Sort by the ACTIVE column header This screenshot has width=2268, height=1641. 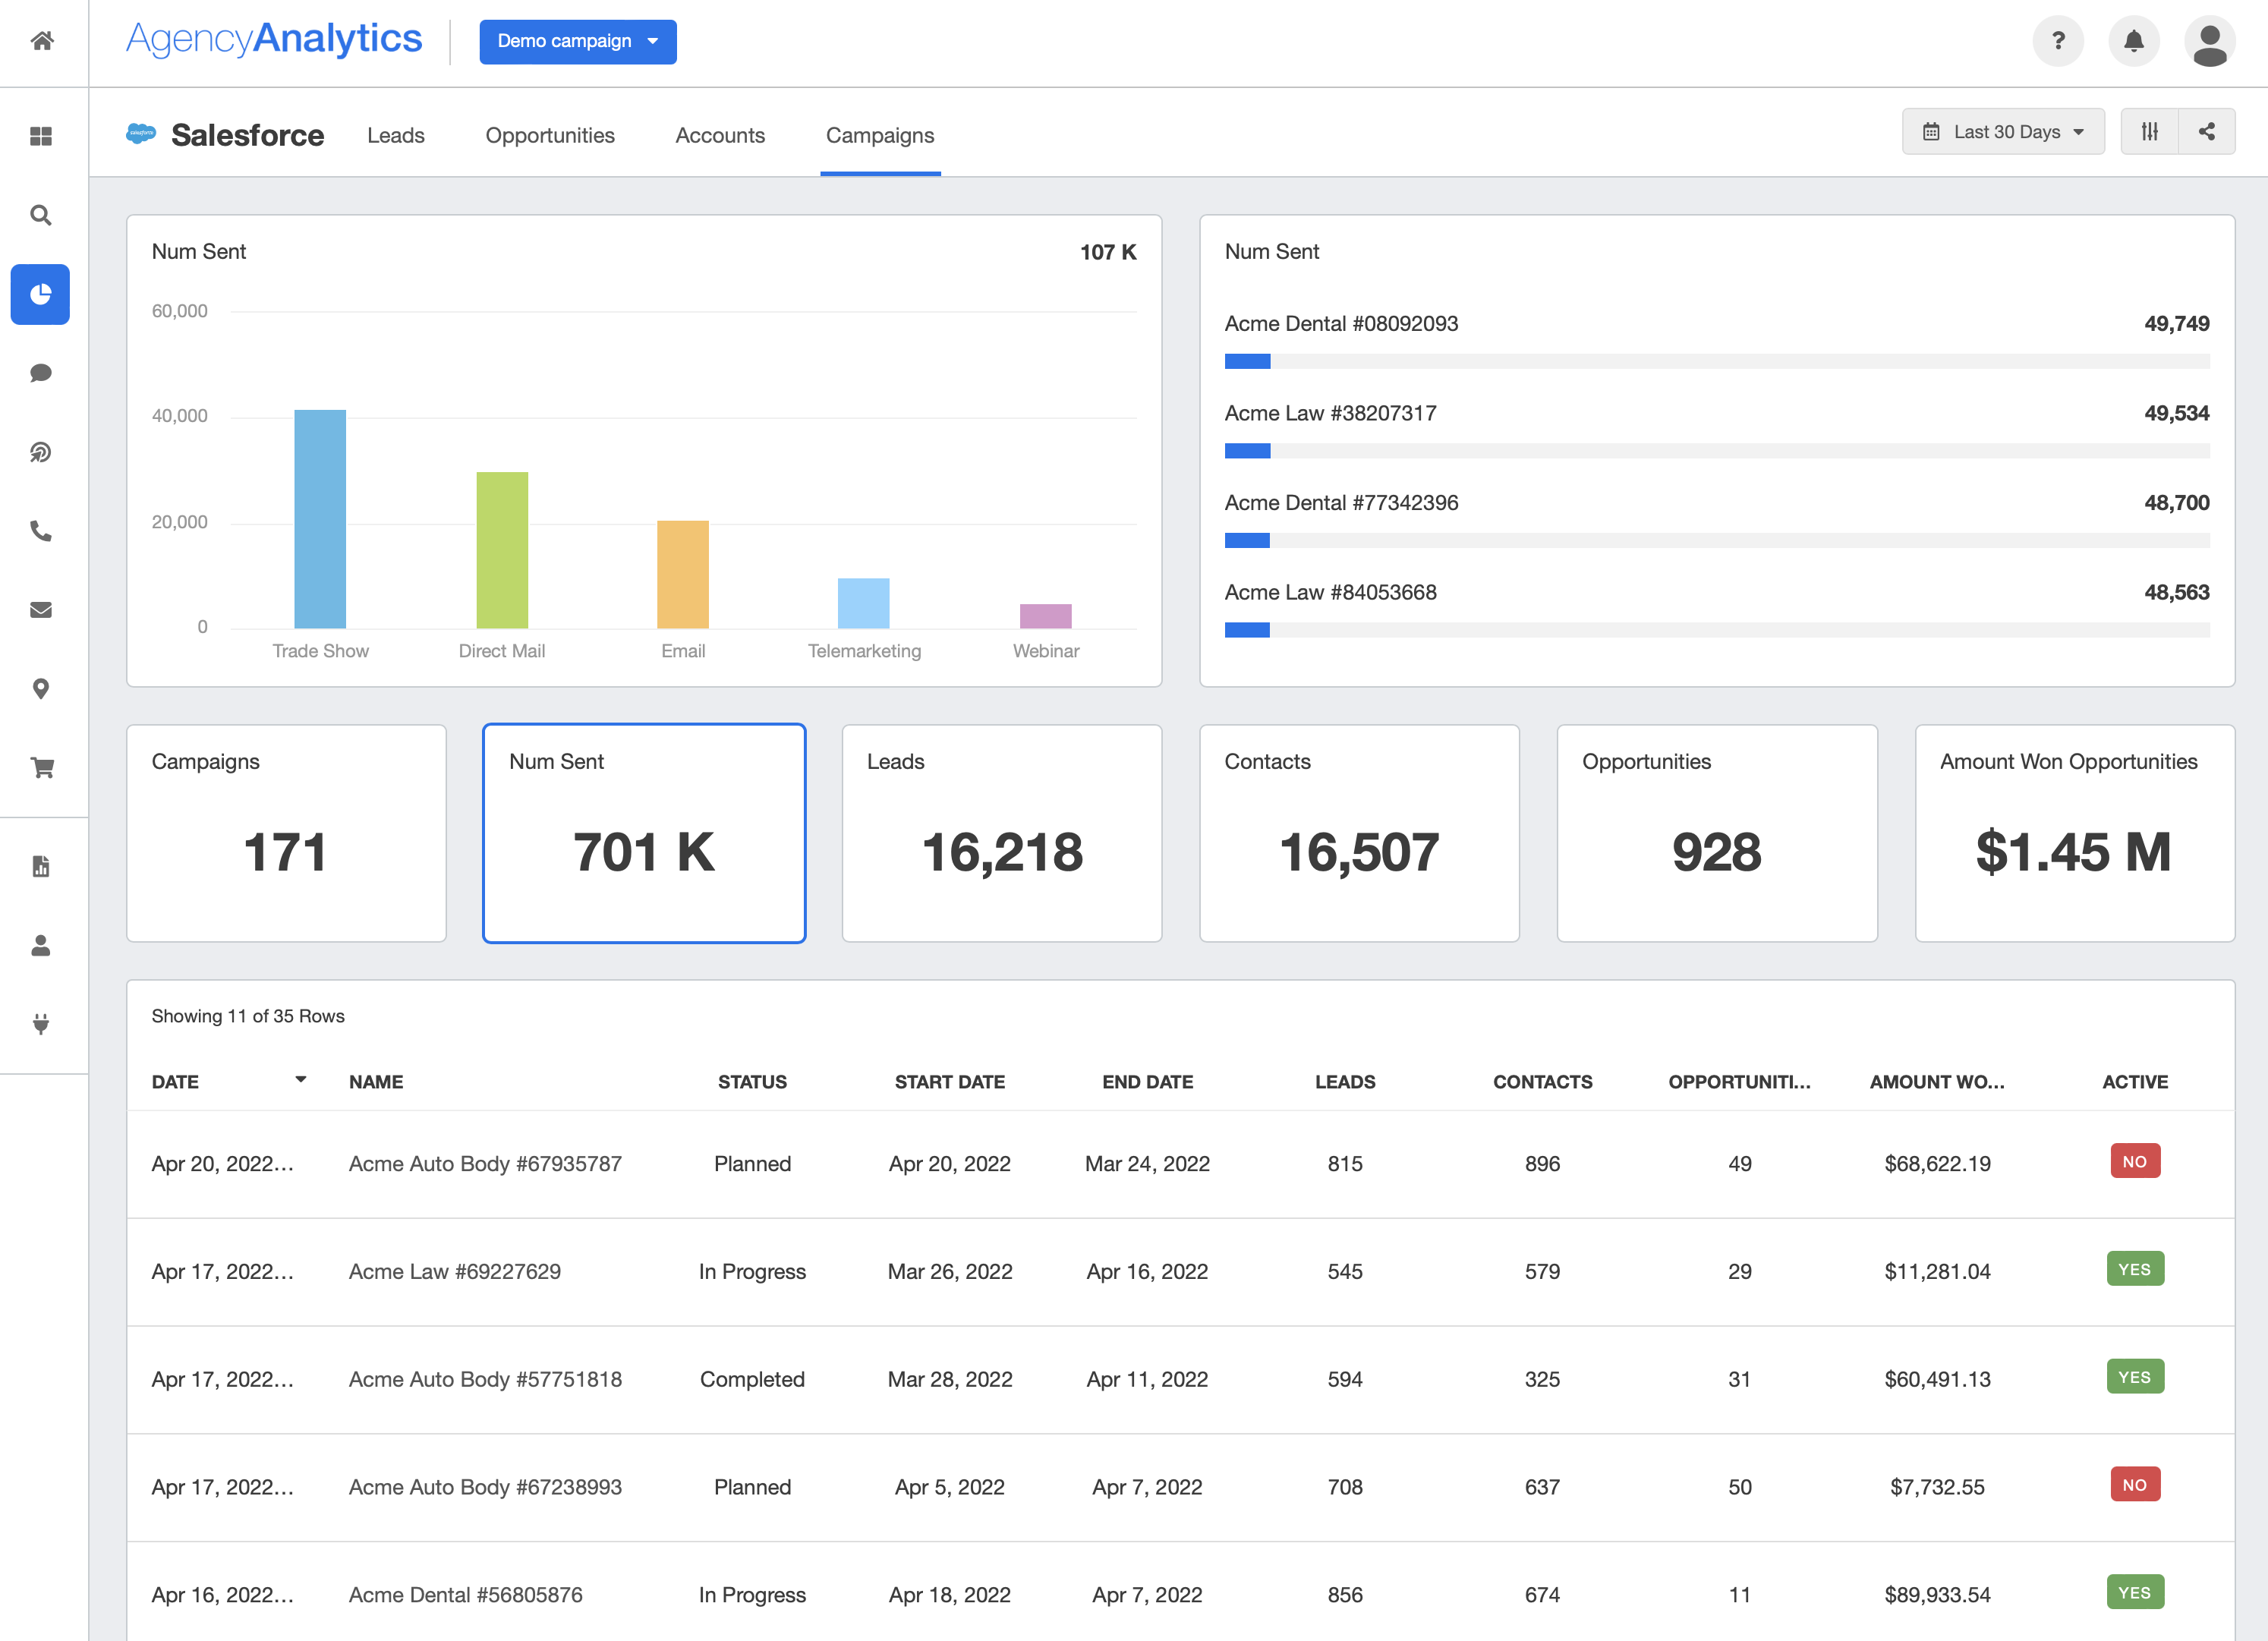coord(2135,1082)
